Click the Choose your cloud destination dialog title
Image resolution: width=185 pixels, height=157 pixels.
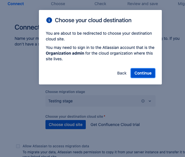pos(93,20)
